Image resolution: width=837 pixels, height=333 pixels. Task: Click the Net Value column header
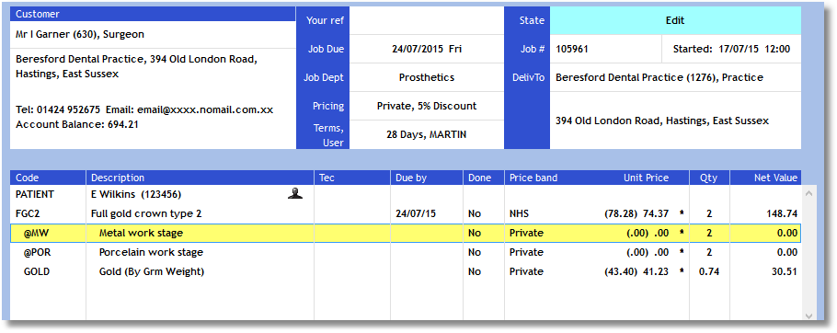pos(765,178)
